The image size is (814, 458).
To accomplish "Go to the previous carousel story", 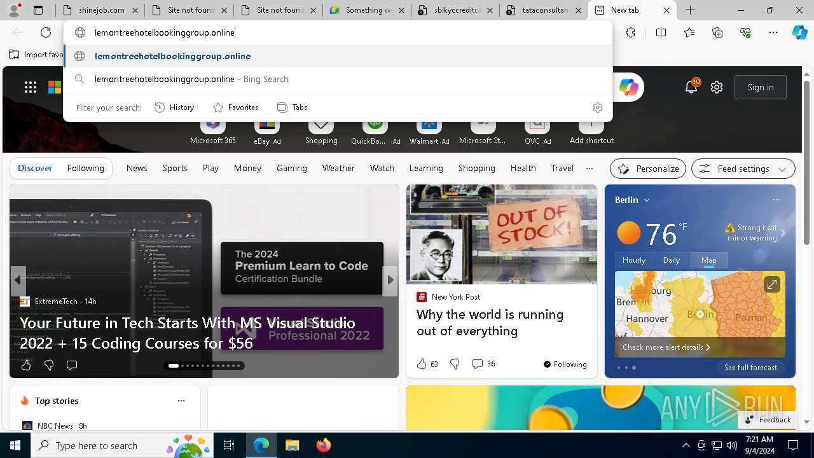I will [x=18, y=280].
